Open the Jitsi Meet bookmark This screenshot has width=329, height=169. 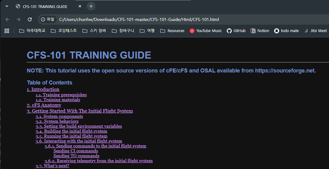tap(315, 31)
